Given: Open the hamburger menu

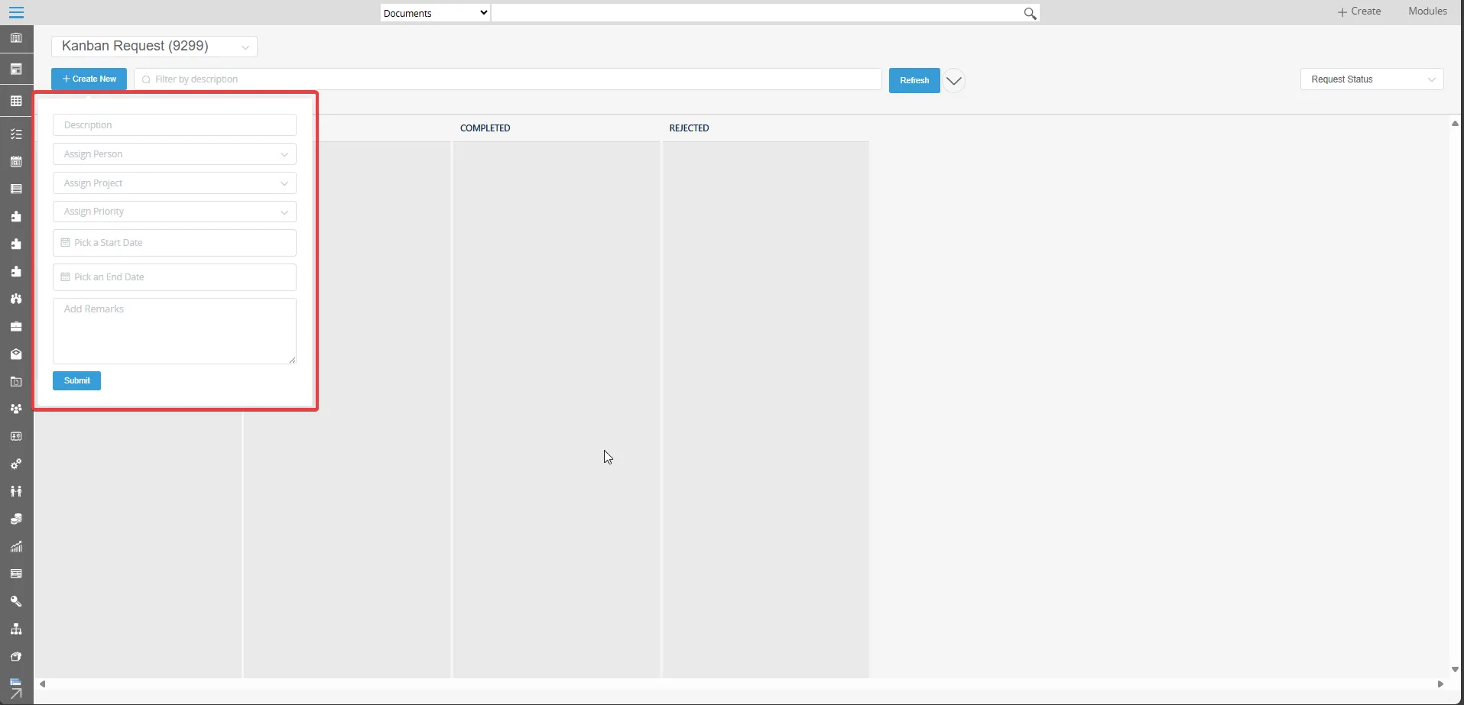Looking at the screenshot, I should (x=16, y=12).
